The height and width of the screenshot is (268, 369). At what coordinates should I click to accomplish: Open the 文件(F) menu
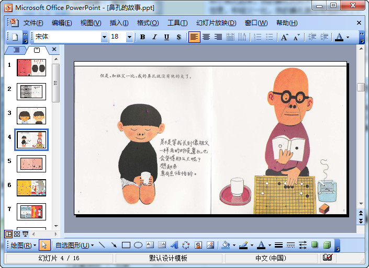point(33,23)
